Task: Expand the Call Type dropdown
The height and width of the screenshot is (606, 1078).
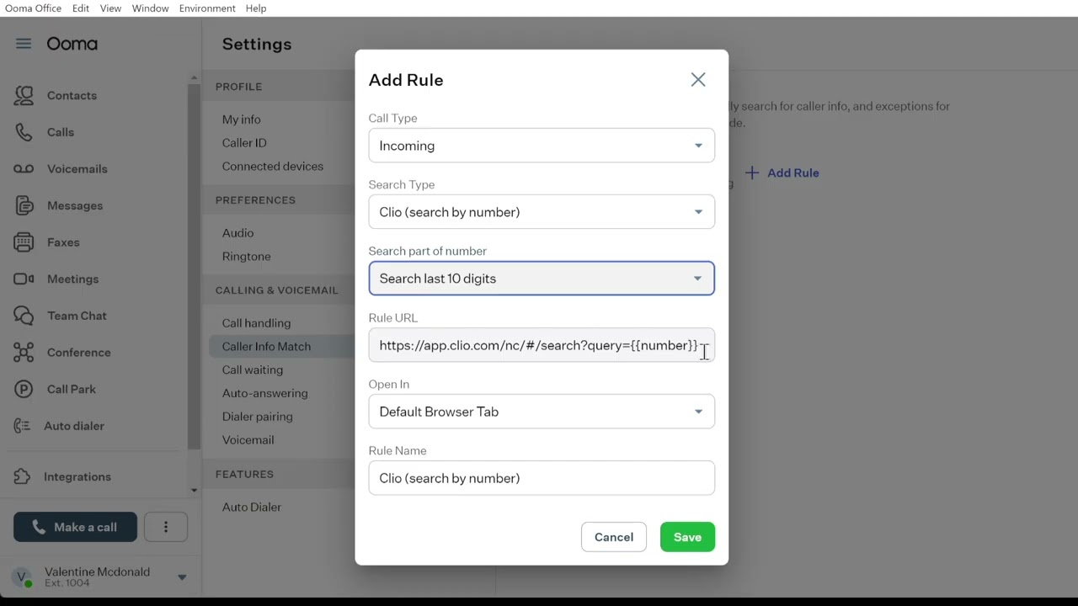Action: pyautogui.click(x=542, y=146)
